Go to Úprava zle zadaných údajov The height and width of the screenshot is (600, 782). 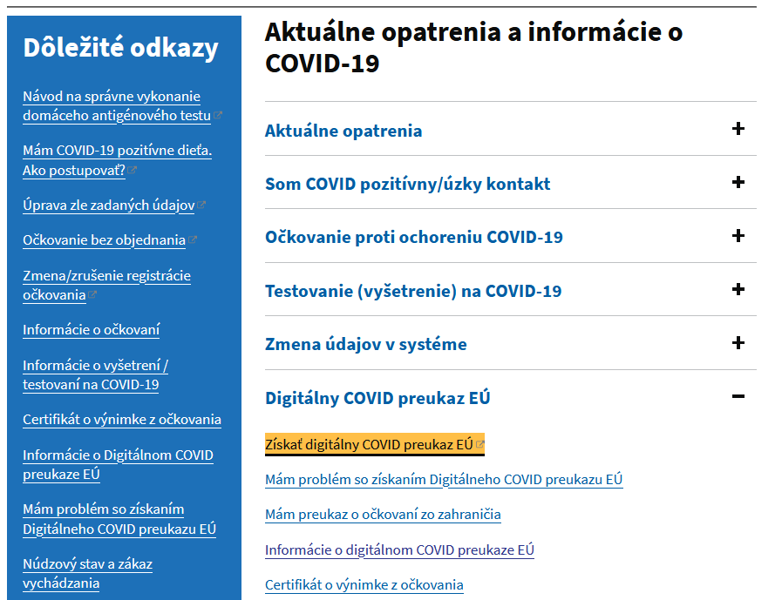pos(108,206)
